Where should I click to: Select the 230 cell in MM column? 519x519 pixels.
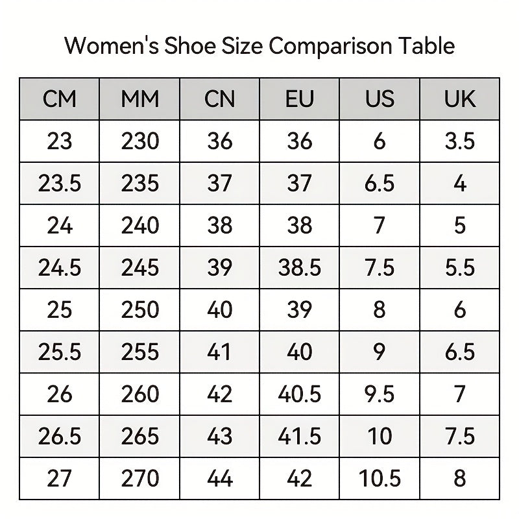point(140,141)
